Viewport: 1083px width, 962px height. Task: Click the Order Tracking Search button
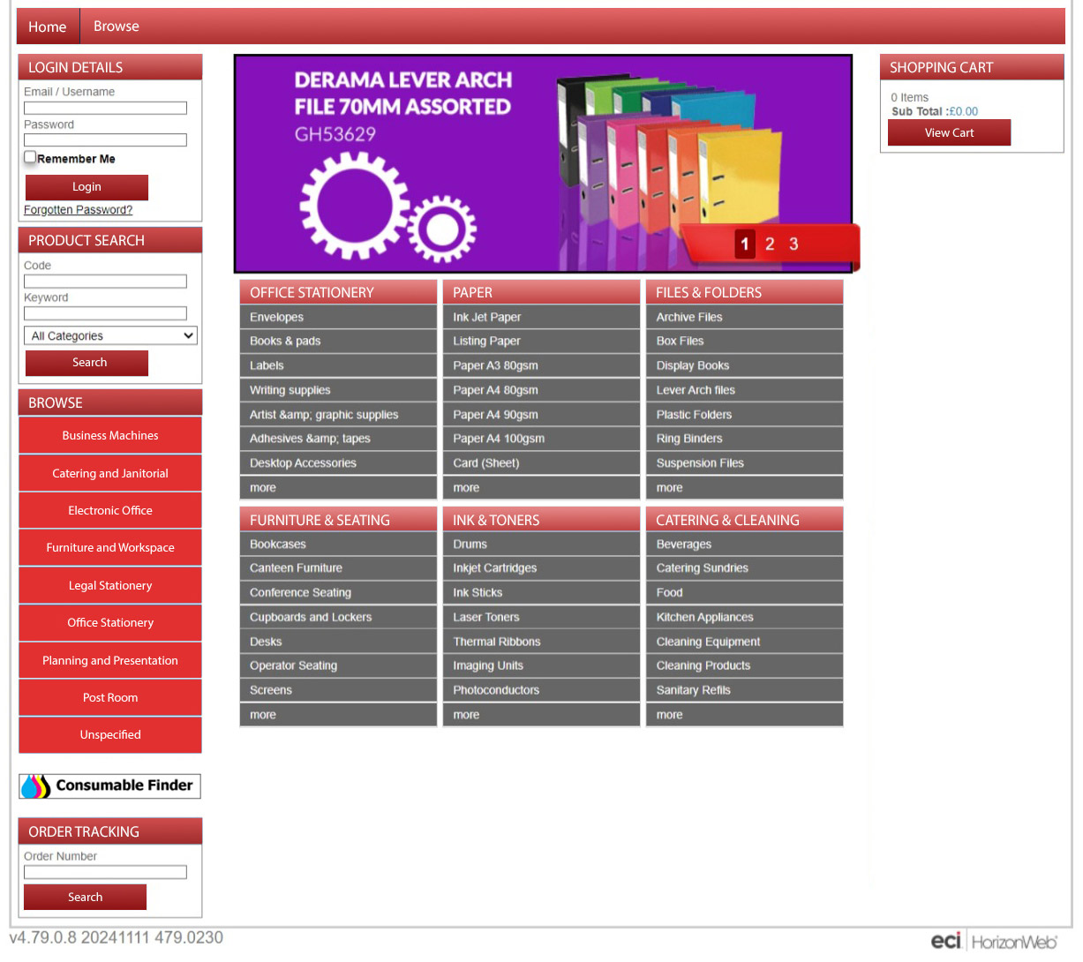(85, 897)
